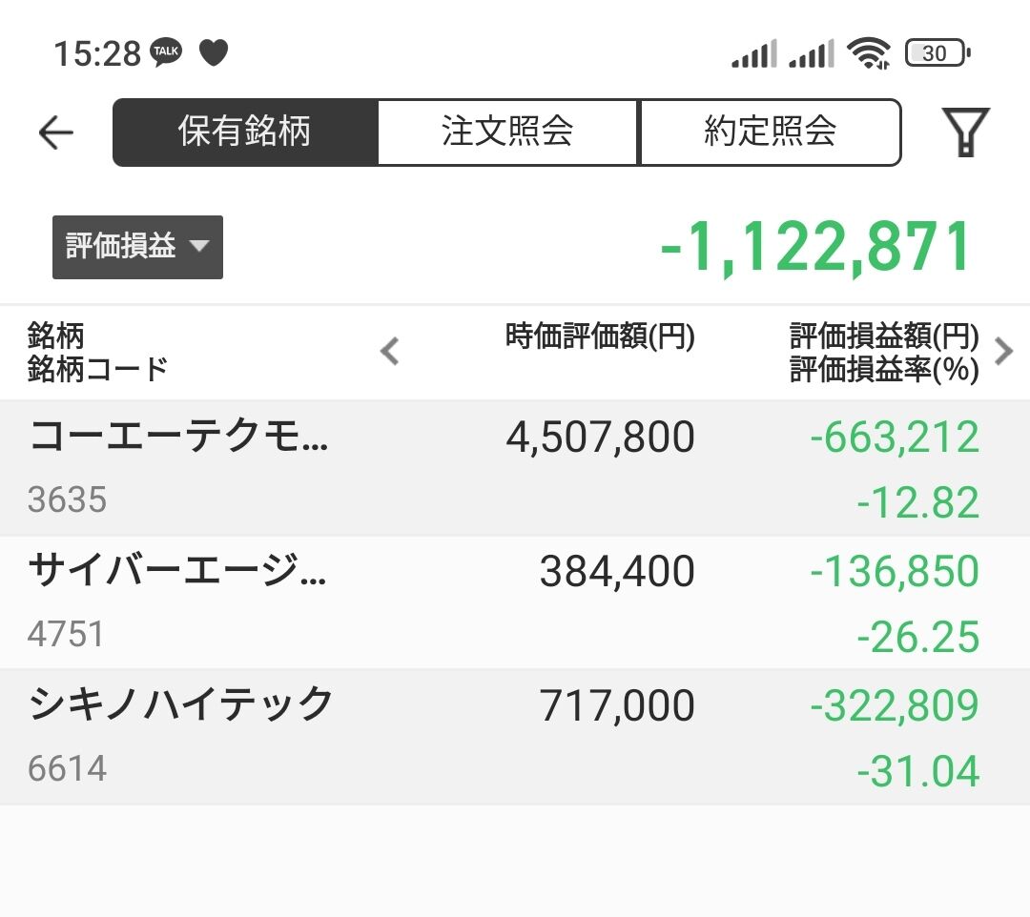Tap the back arrow icon
Viewport: 1030px width, 917px height.
[x=55, y=132]
